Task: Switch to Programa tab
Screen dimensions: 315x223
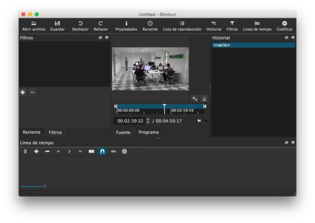Action: pos(149,132)
